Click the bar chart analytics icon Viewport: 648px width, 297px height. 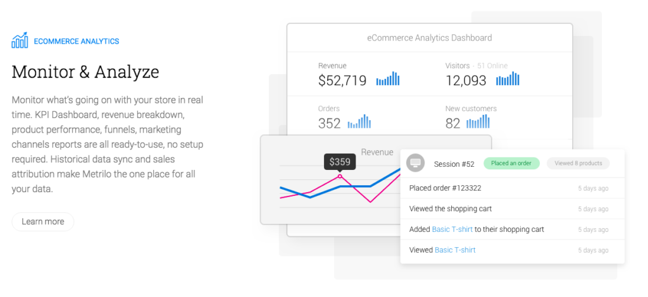coord(20,40)
